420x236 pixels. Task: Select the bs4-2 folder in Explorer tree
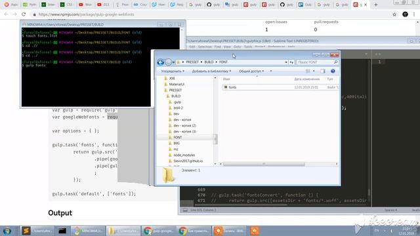pyautogui.click(x=178, y=108)
